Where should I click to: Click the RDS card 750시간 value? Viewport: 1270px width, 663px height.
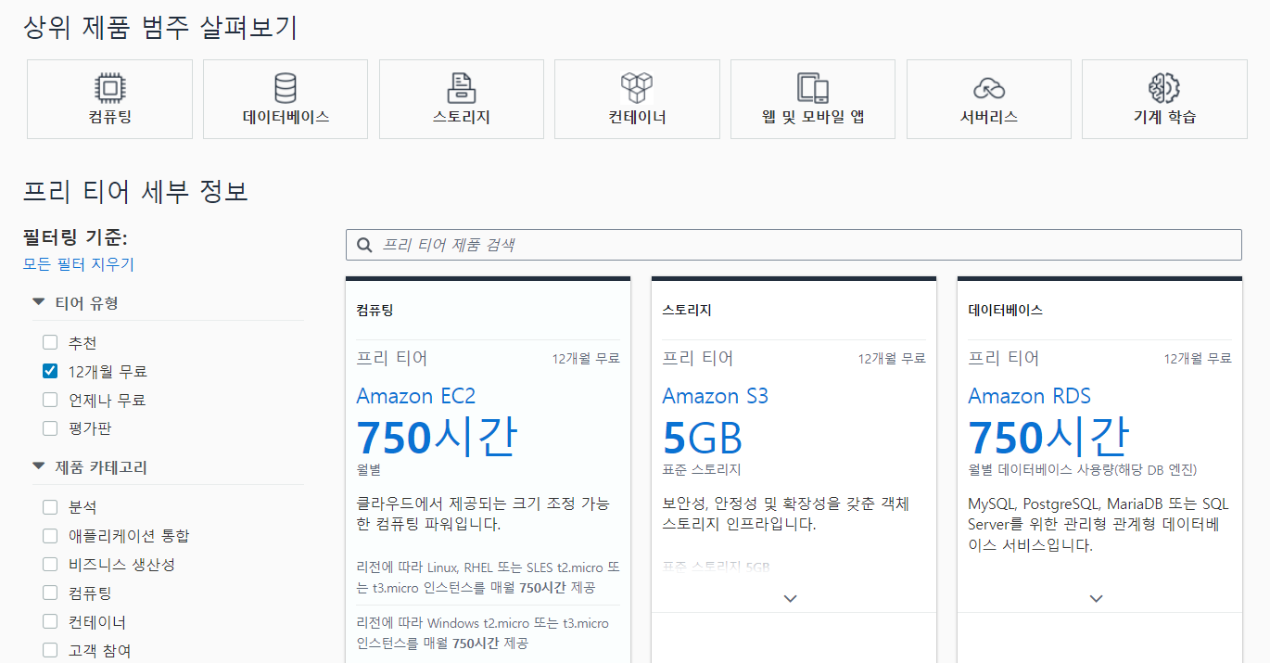(1048, 437)
